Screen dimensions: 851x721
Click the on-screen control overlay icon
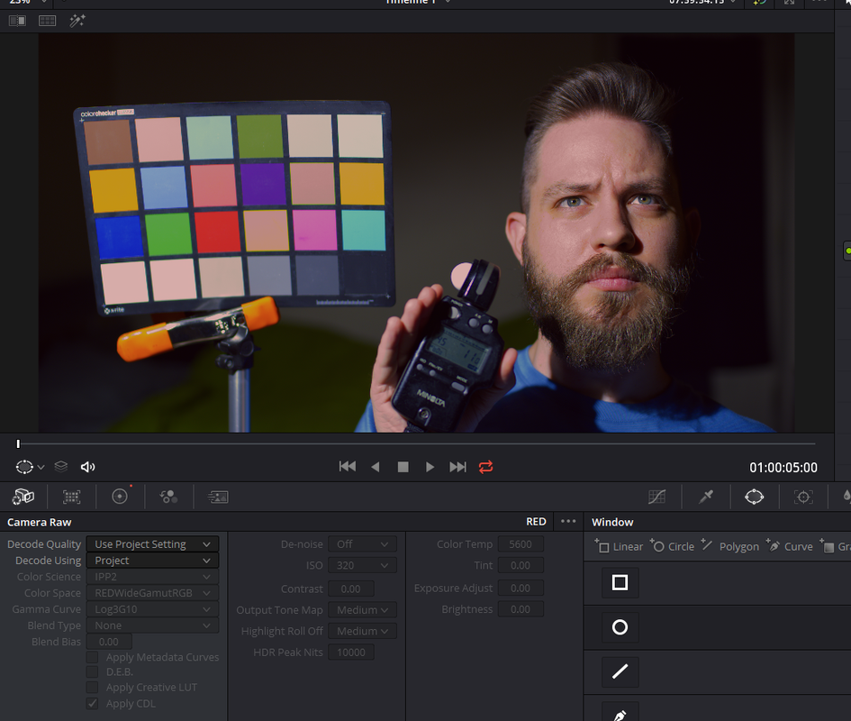click(24, 467)
